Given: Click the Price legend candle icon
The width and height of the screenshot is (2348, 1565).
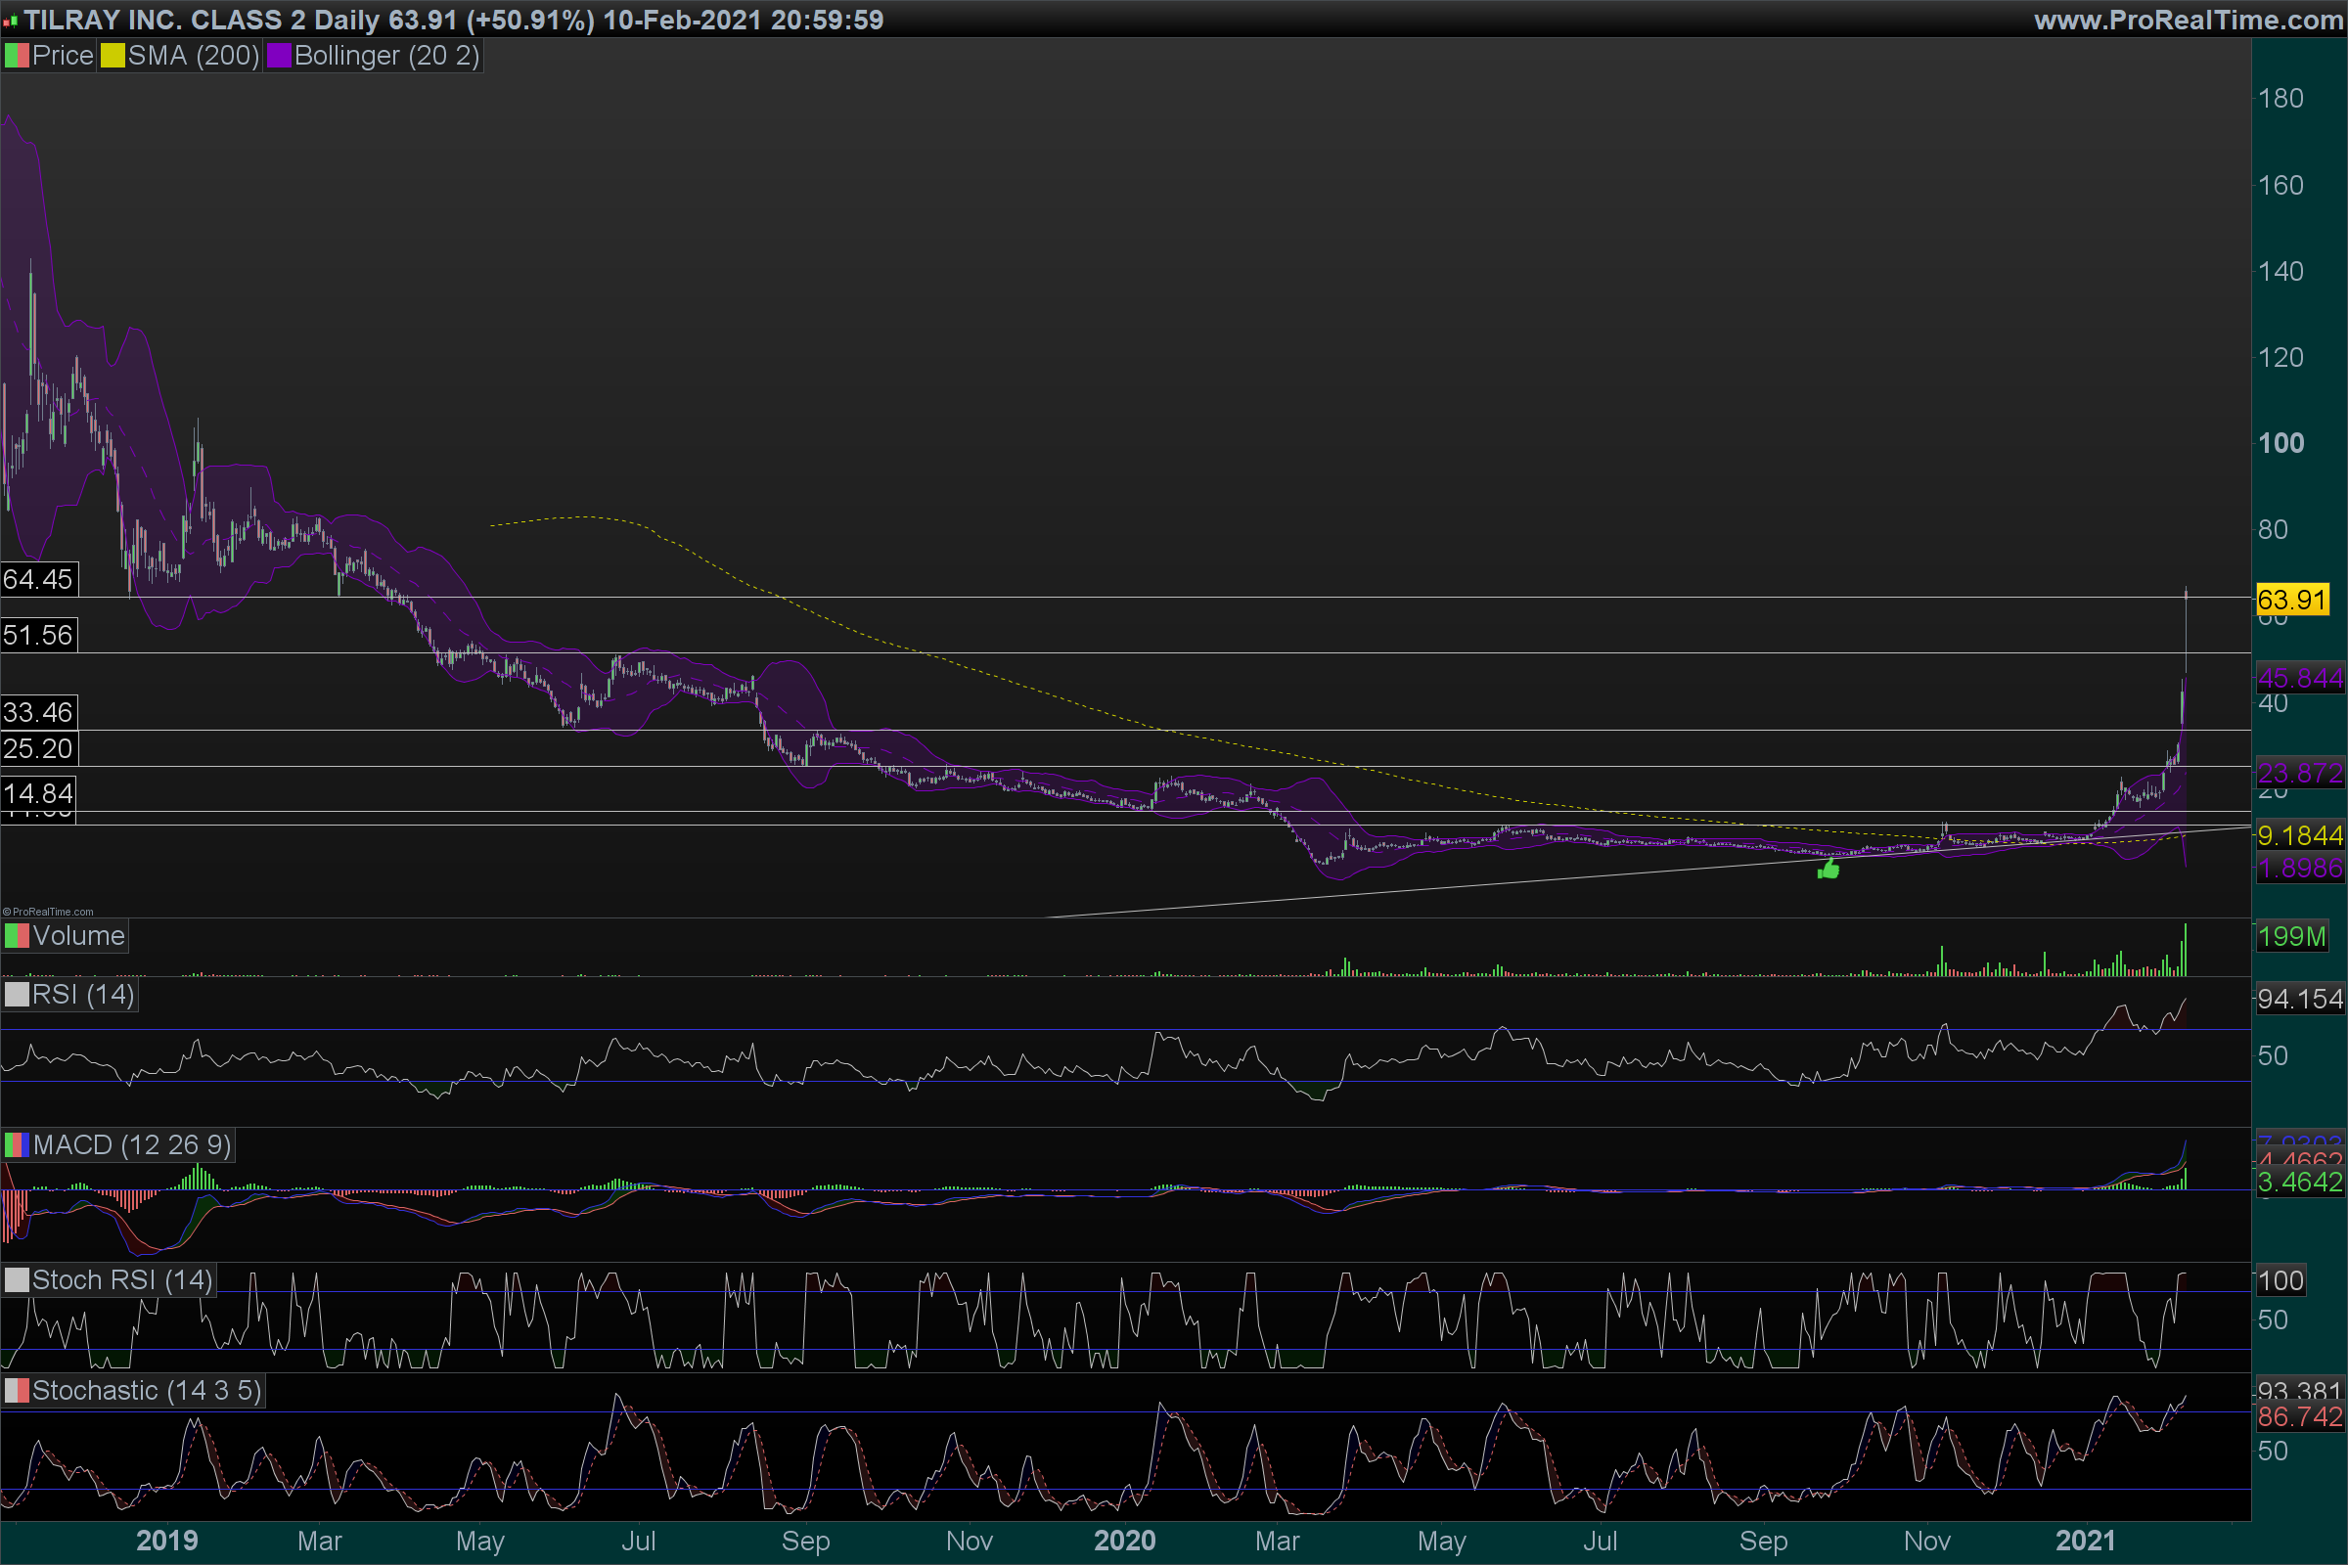Looking at the screenshot, I should (x=16, y=56).
